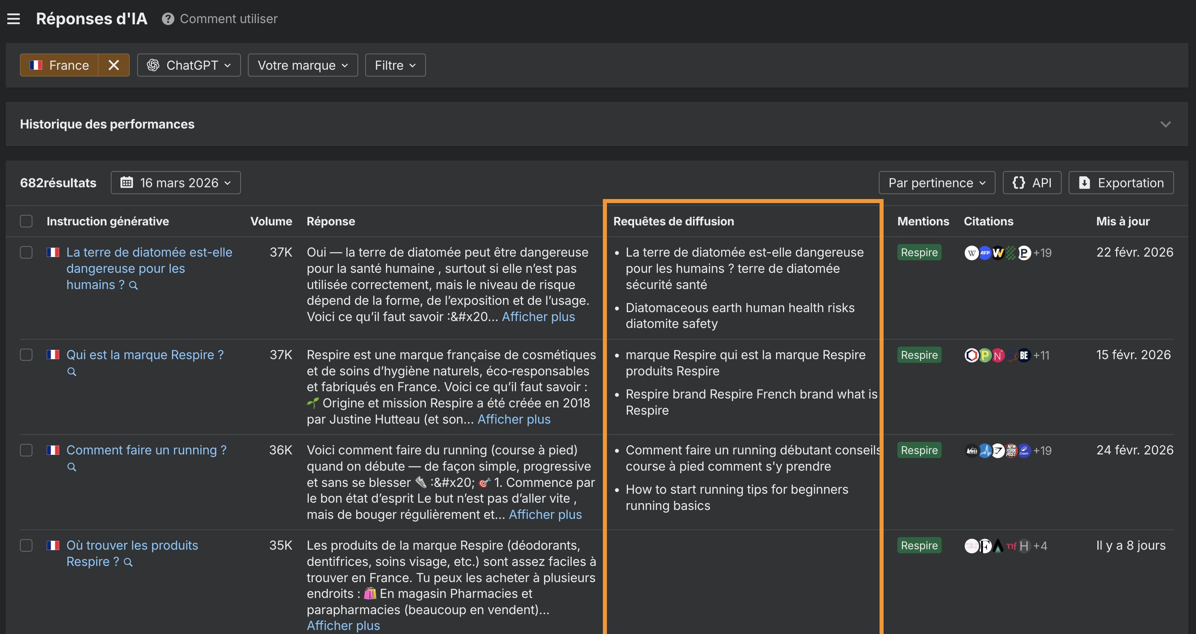The width and height of the screenshot is (1196, 634).
Task: Click the Respire mention tag in the first row
Action: point(919,252)
